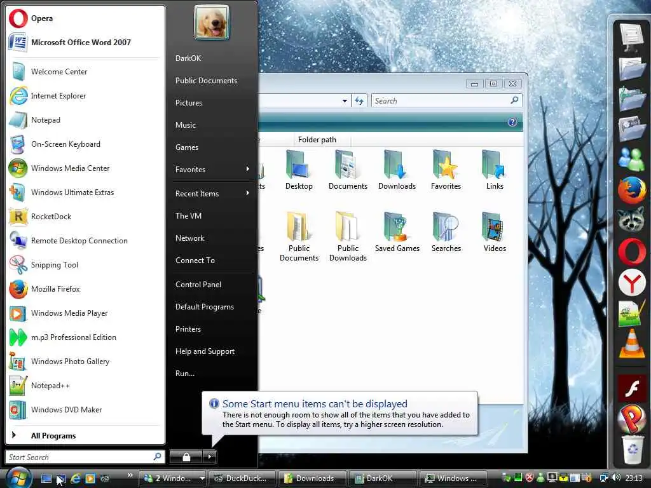Start the Snipping Tool
Screen dimensions: 651x488
pyautogui.click(x=85, y=265)
